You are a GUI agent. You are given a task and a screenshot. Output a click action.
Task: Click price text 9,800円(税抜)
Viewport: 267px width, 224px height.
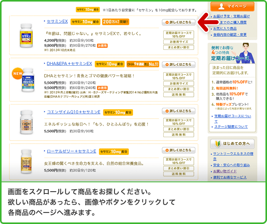coord(55,46)
